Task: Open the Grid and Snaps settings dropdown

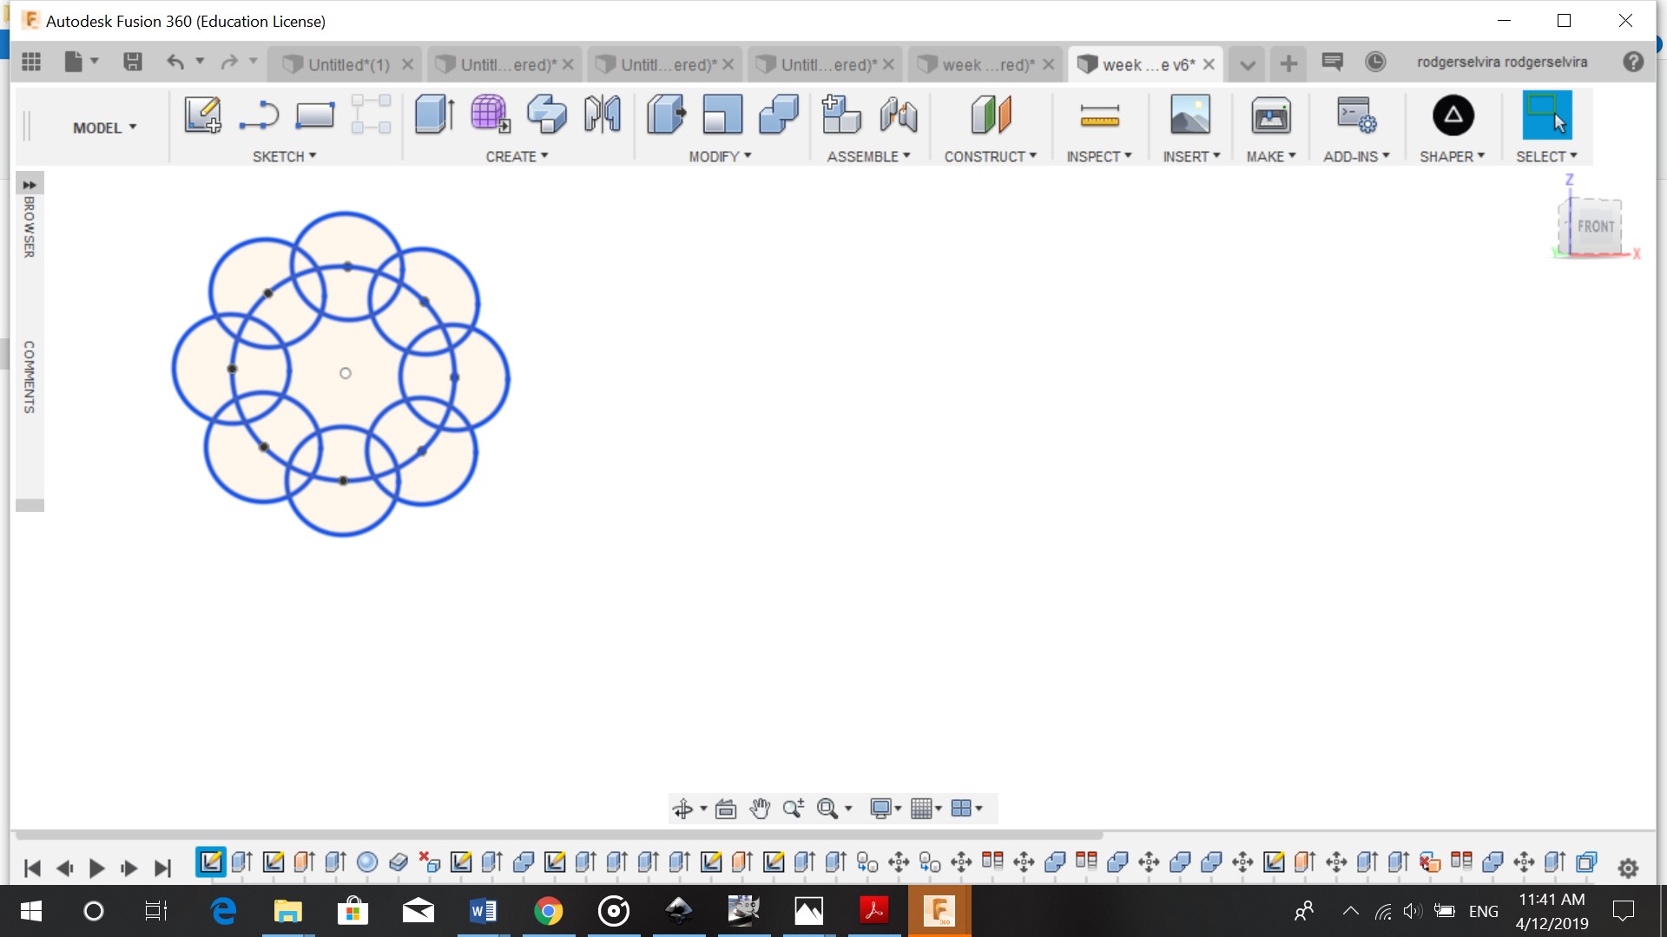Action: pyautogui.click(x=926, y=809)
